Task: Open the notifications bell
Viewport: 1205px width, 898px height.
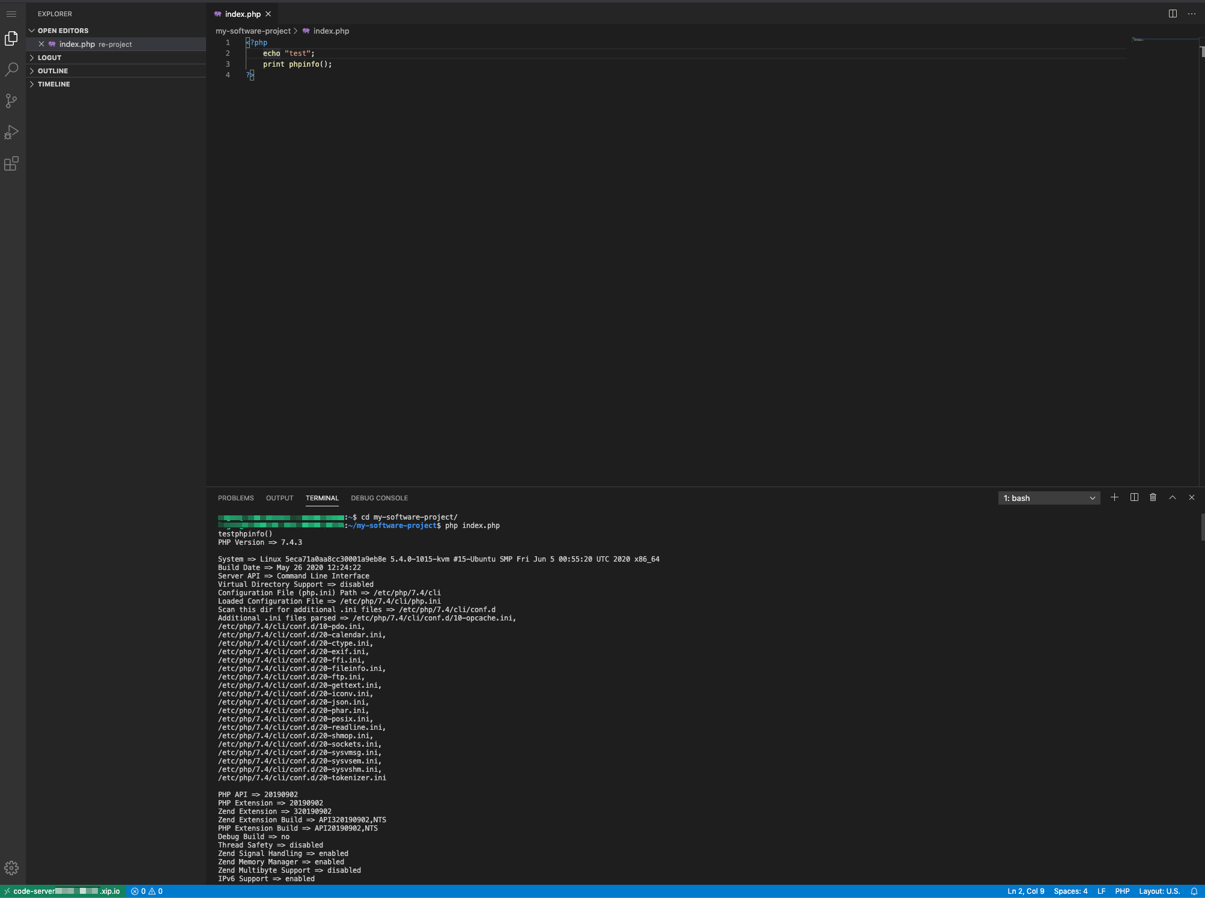Action: point(1194,891)
